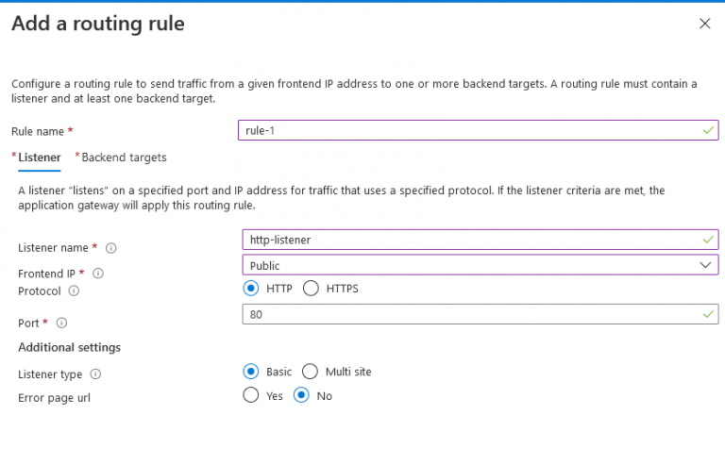Click info icon next to Protocol label
The image size is (725, 465).
click(x=74, y=291)
